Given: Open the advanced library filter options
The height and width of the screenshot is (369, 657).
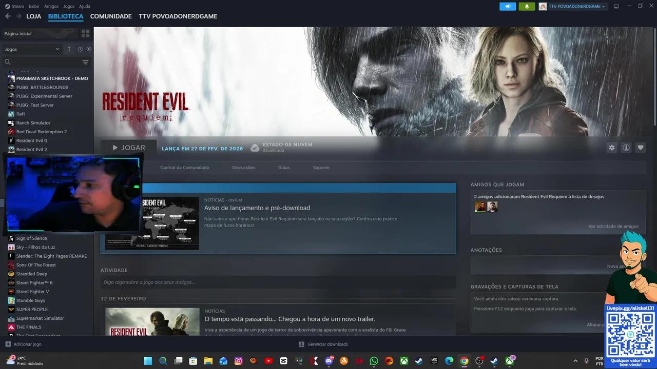Looking at the screenshot, I should click(x=85, y=62).
